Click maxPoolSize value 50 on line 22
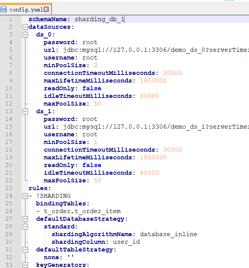249x268 pixels. click(98, 180)
